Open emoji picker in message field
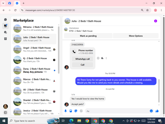The height and width of the screenshot is (124, 165). point(151,111)
